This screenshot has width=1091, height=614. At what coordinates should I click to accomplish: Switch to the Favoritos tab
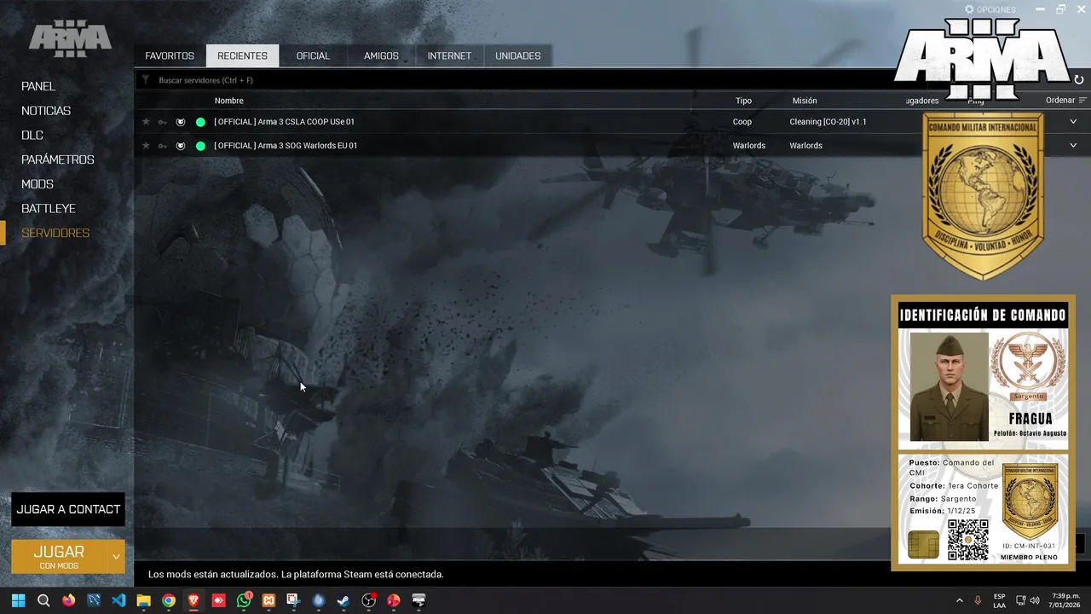coord(170,55)
